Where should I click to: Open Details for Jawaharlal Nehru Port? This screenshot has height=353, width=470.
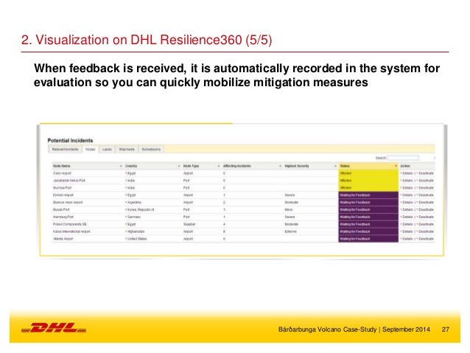(407, 181)
